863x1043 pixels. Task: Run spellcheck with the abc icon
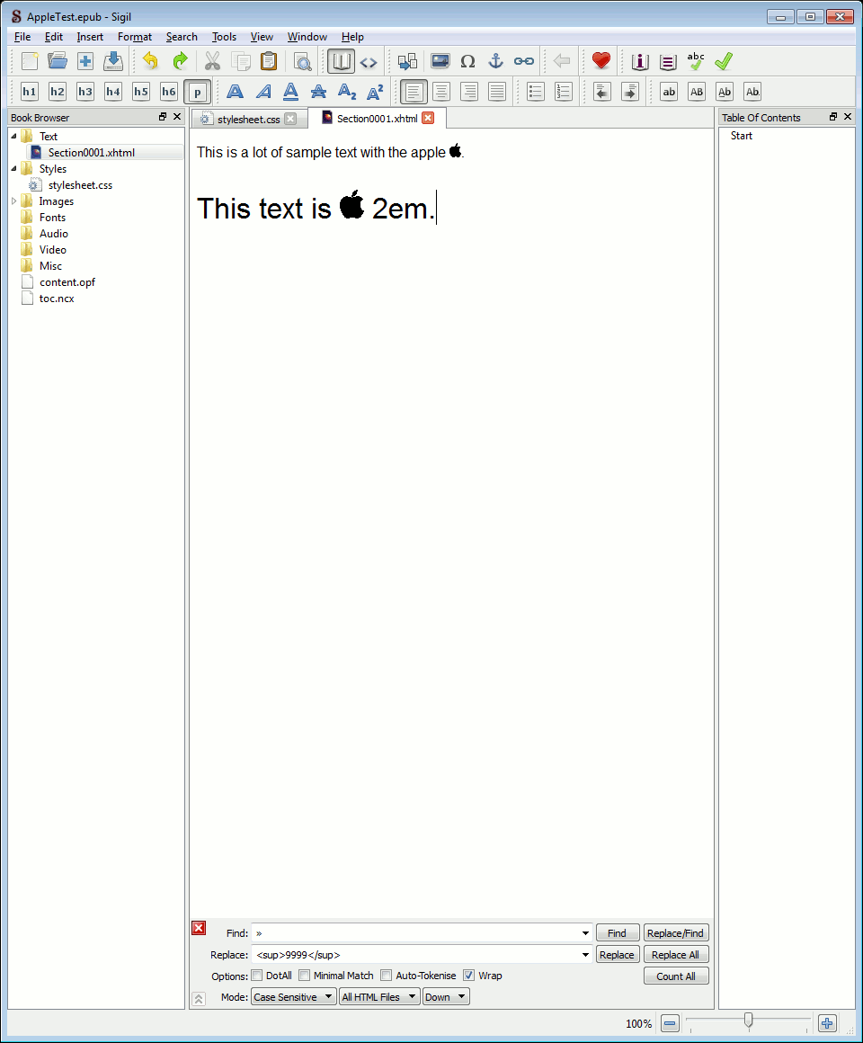pos(696,61)
